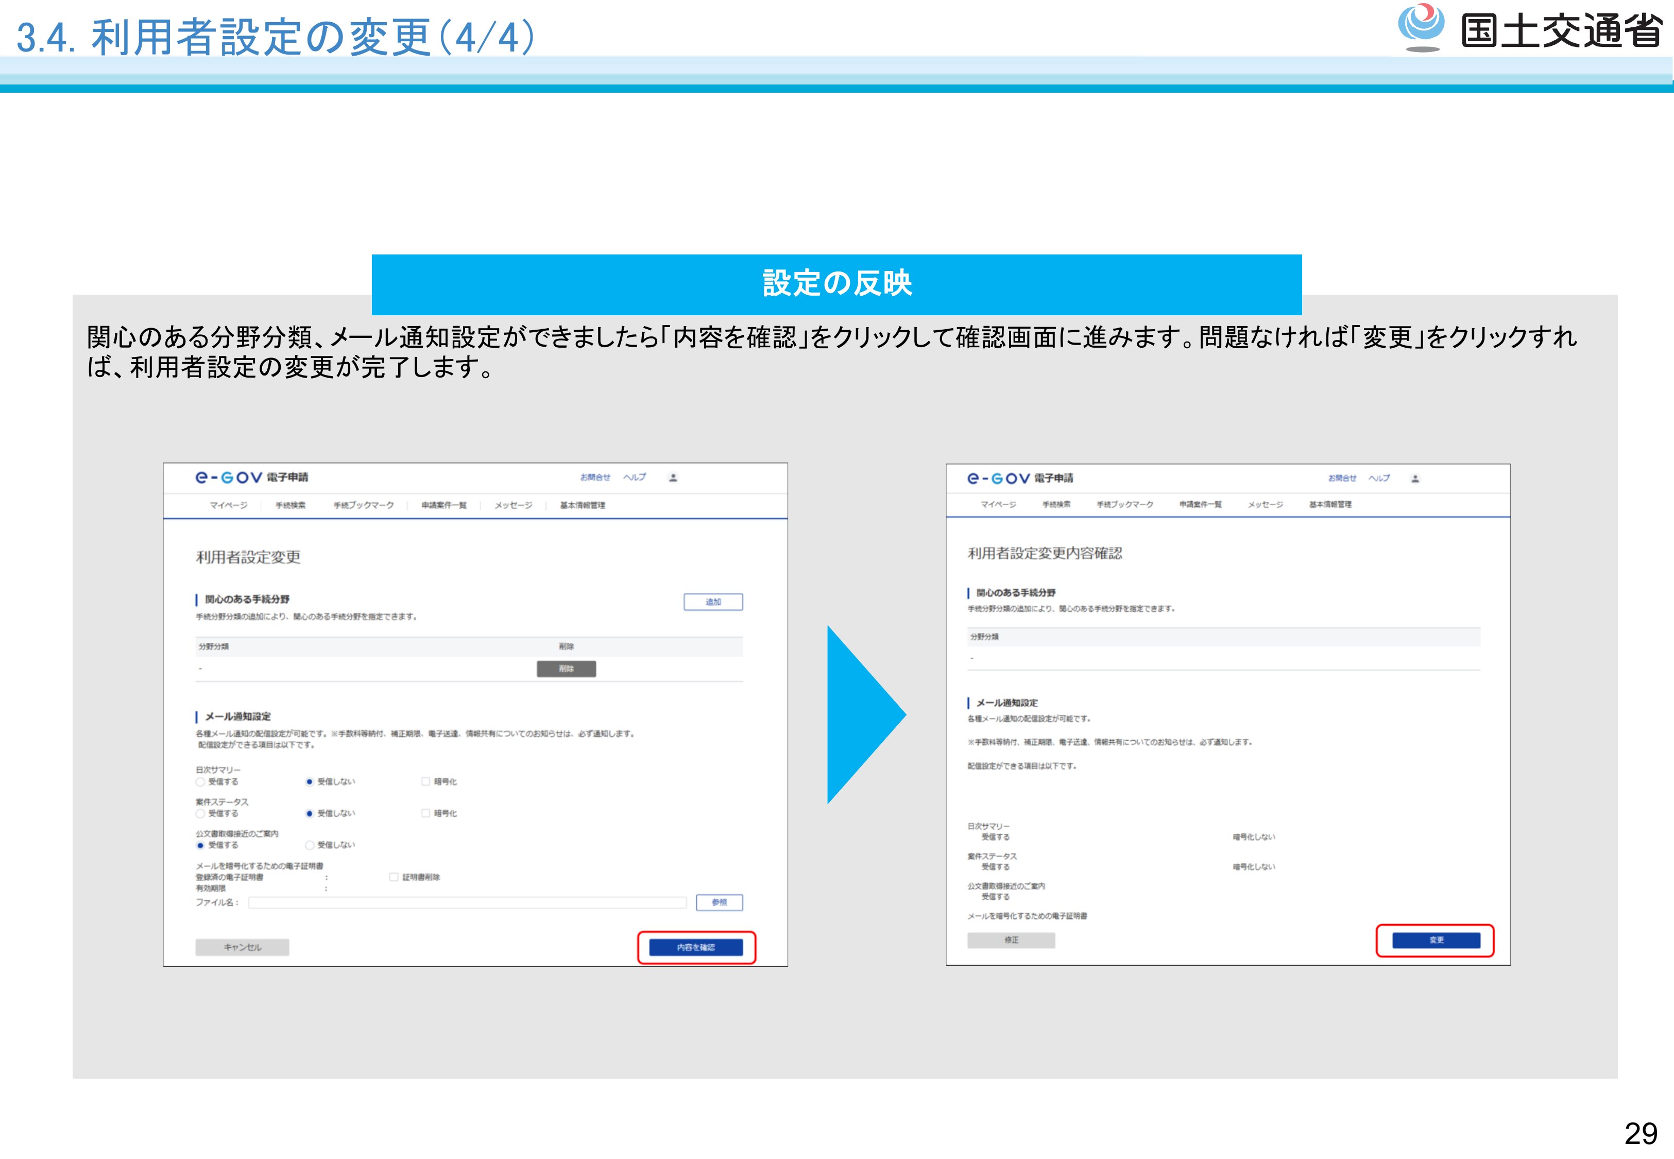Open 基本情報管理 menu in left screenshot
This screenshot has height=1159, width=1674.
[x=582, y=505]
